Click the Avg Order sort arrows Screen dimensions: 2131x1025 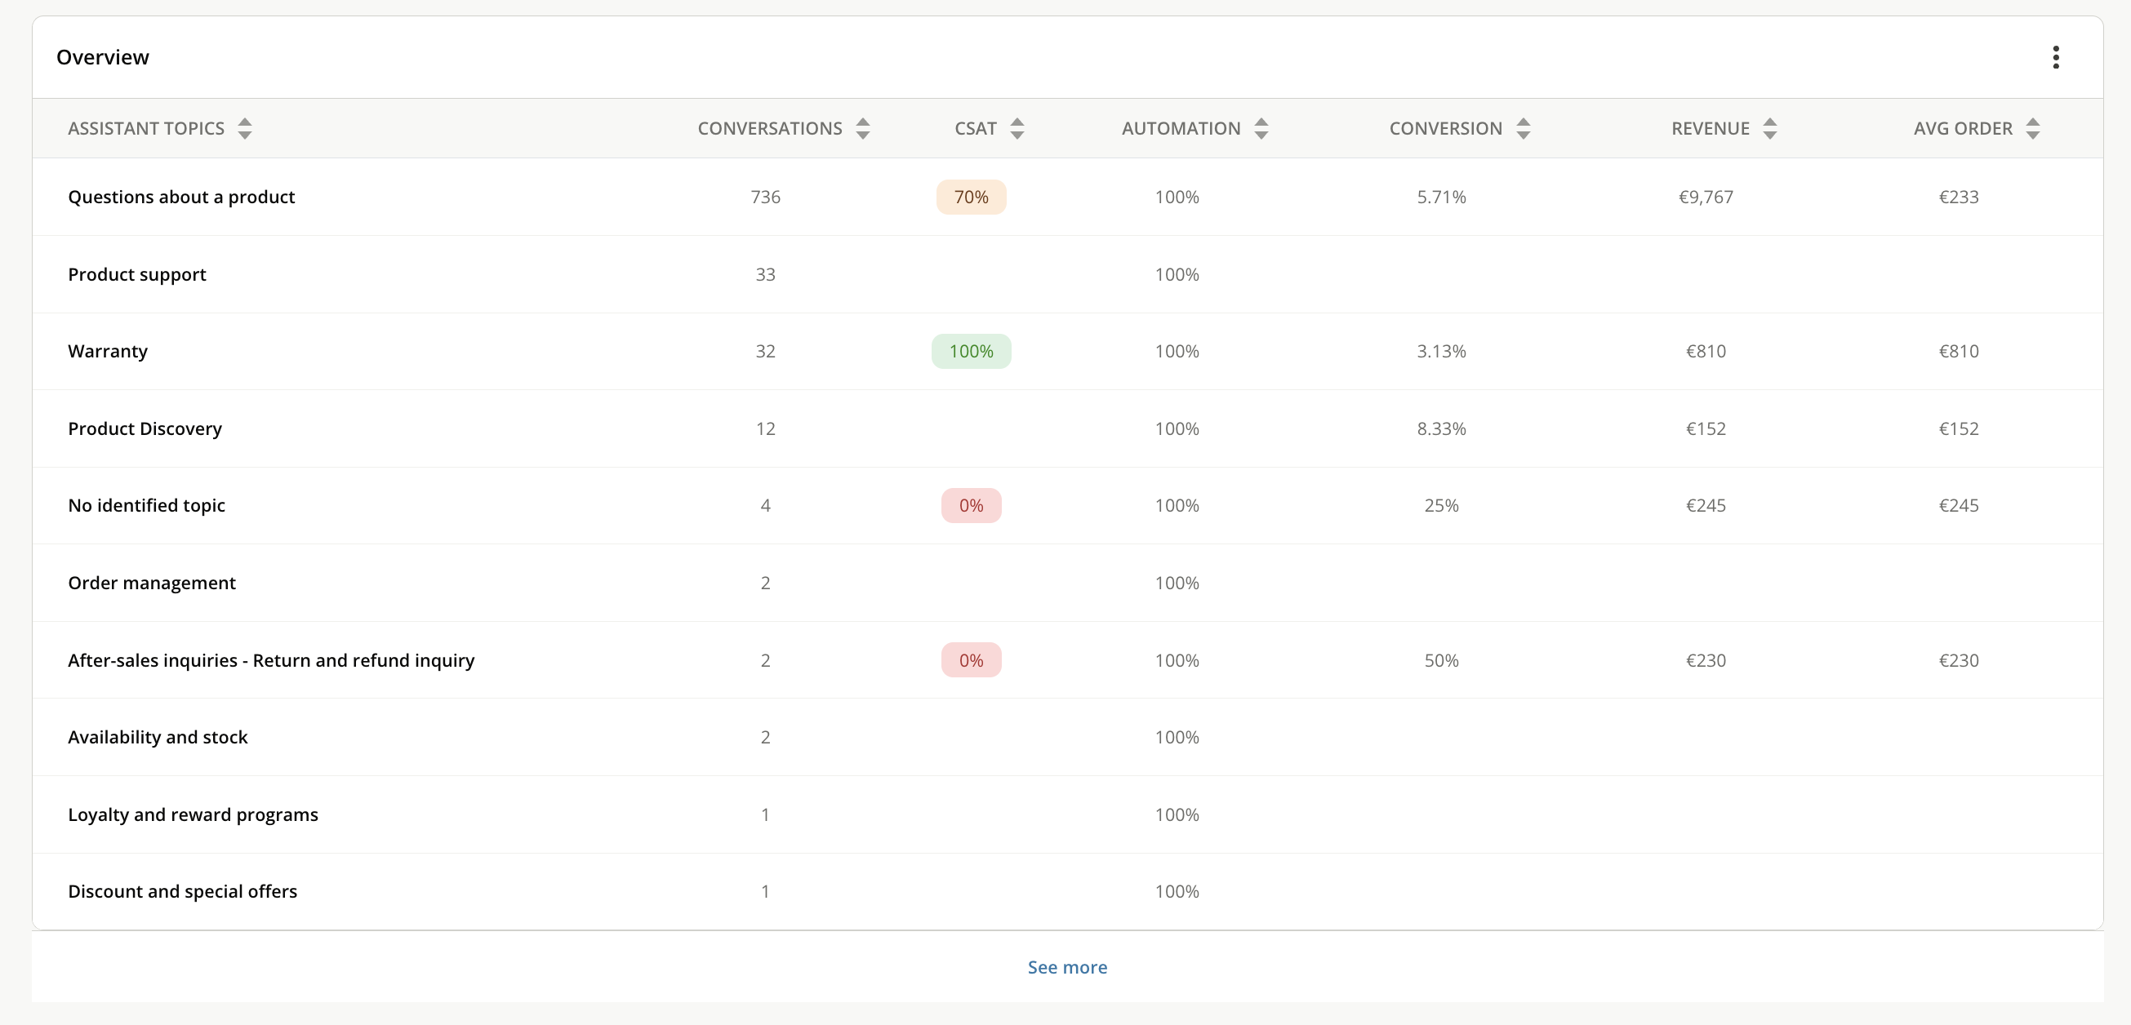click(x=2032, y=128)
